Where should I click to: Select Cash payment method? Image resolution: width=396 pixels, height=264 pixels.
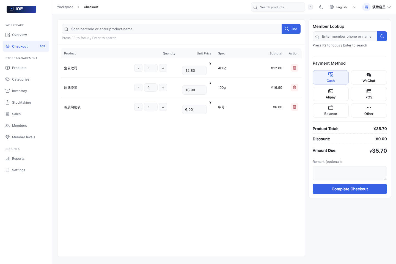331,78
